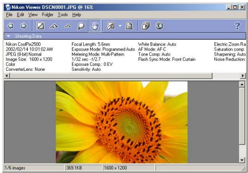
Task: Click the '2002/02/14 10:01:02 AM' date text
Action: point(29,49)
